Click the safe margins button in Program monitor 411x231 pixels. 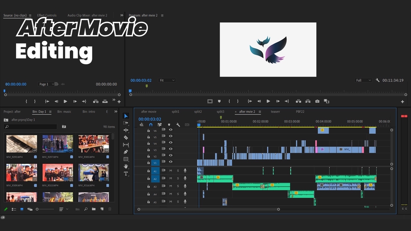tap(210, 101)
